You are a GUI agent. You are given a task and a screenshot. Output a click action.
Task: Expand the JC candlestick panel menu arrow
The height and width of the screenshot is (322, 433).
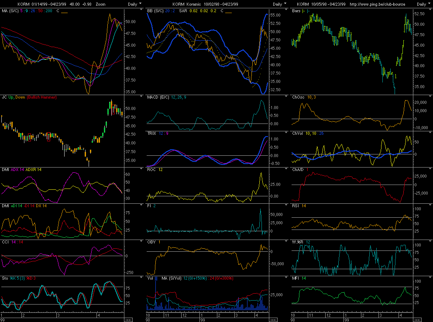[x=141, y=96]
